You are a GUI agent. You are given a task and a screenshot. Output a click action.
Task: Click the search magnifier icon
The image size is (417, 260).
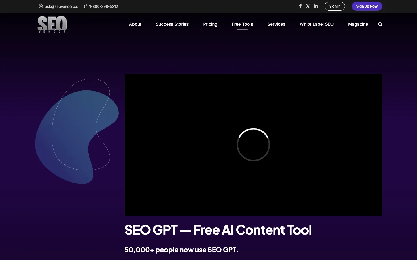pyautogui.click(x=380, y=24)
